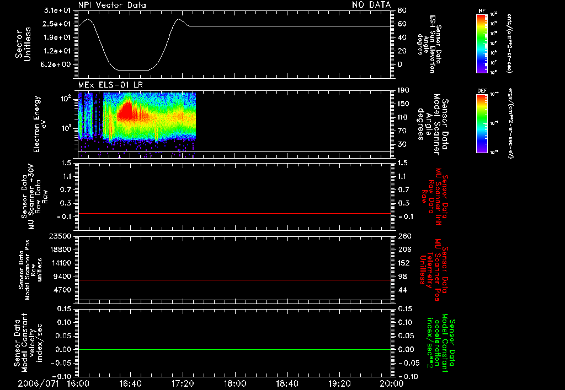Click the red high-flux region in the electron spectrogram
Image resolution: width=565 pixels, height=390 pixels.
click(x=127, y=111)
